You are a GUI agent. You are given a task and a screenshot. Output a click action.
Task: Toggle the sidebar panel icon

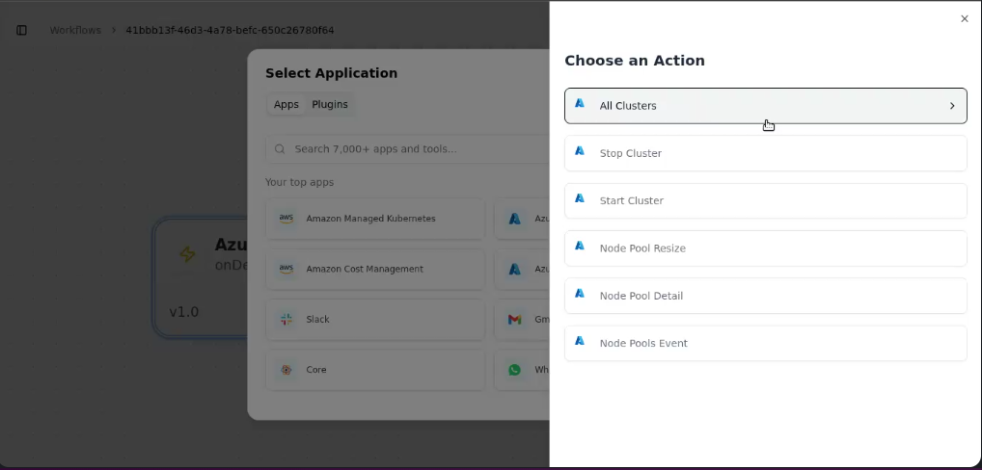click(x=21, y=30)
